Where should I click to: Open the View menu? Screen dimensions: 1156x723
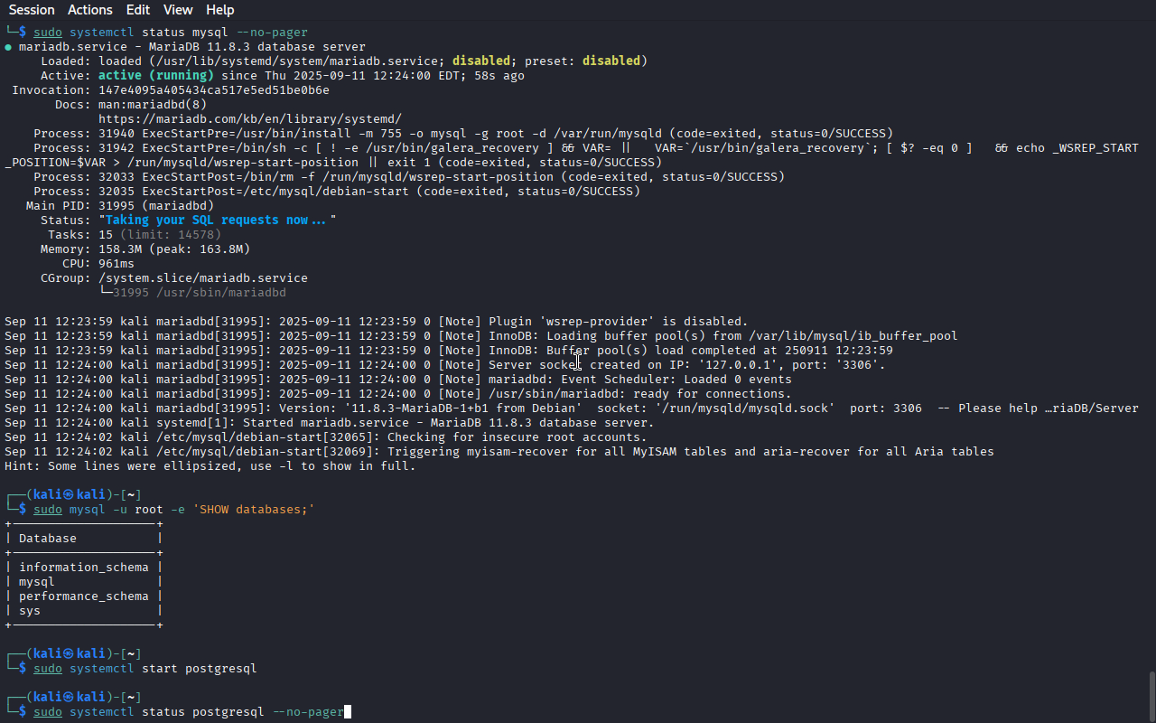pyautogui.click(x=178, y=10)
